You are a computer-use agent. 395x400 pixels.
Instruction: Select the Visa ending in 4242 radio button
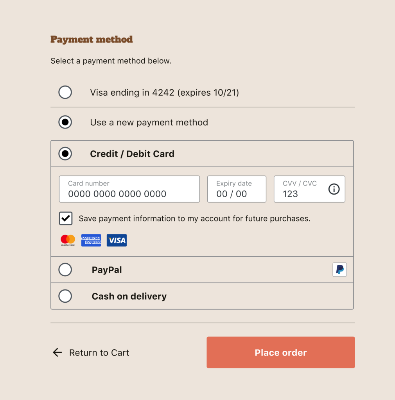65,92
